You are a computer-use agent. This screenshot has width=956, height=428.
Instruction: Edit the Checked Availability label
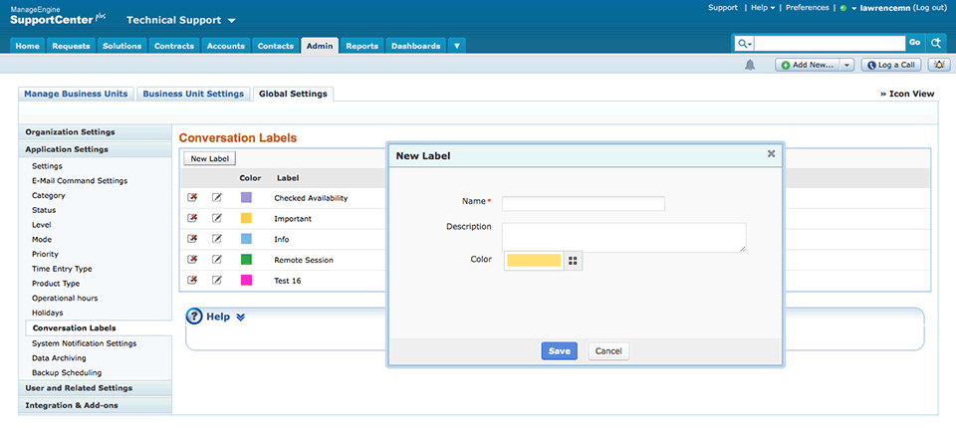coord(216,197)
